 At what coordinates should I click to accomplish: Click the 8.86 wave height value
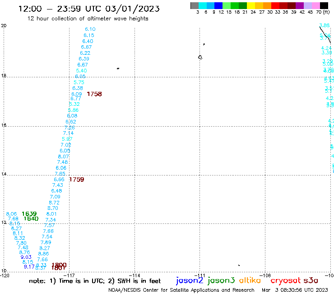click(43, 254)
